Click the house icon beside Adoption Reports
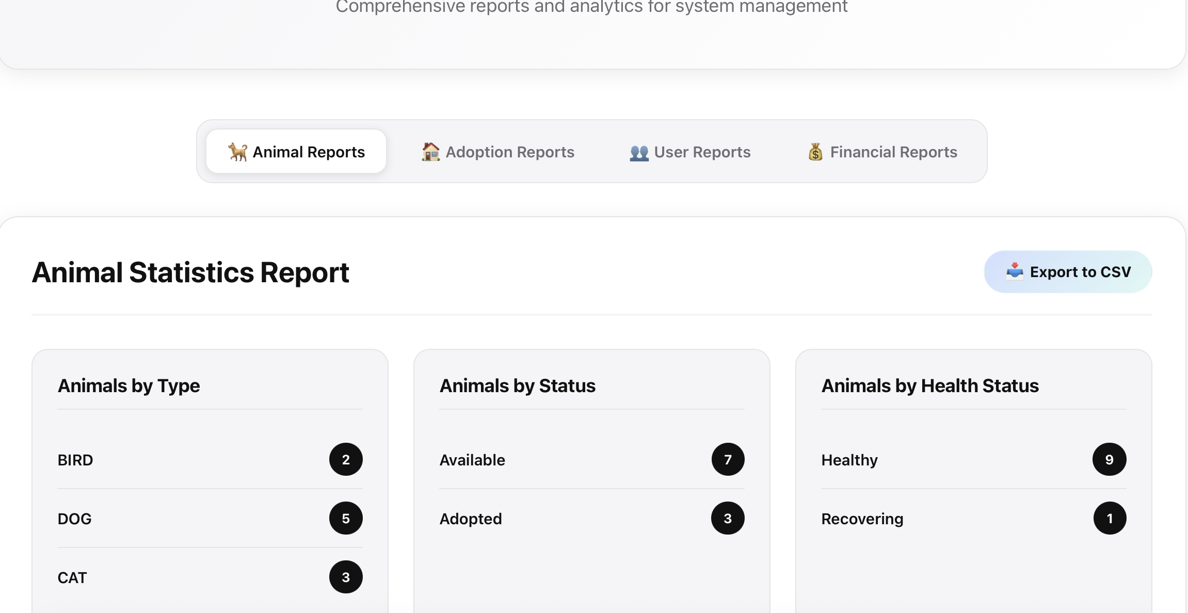The image size is (1188, 613). pos(430,151)
